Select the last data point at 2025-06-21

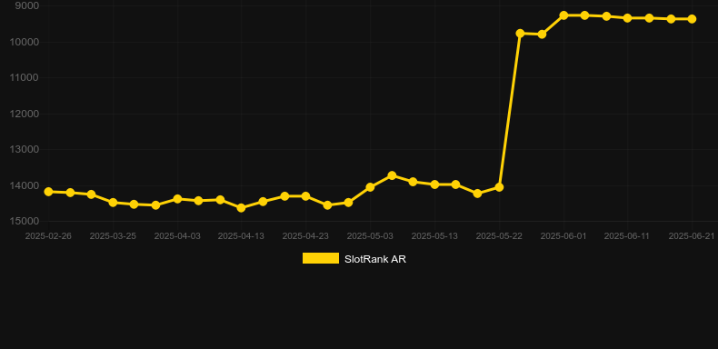[x=692, y=19]
